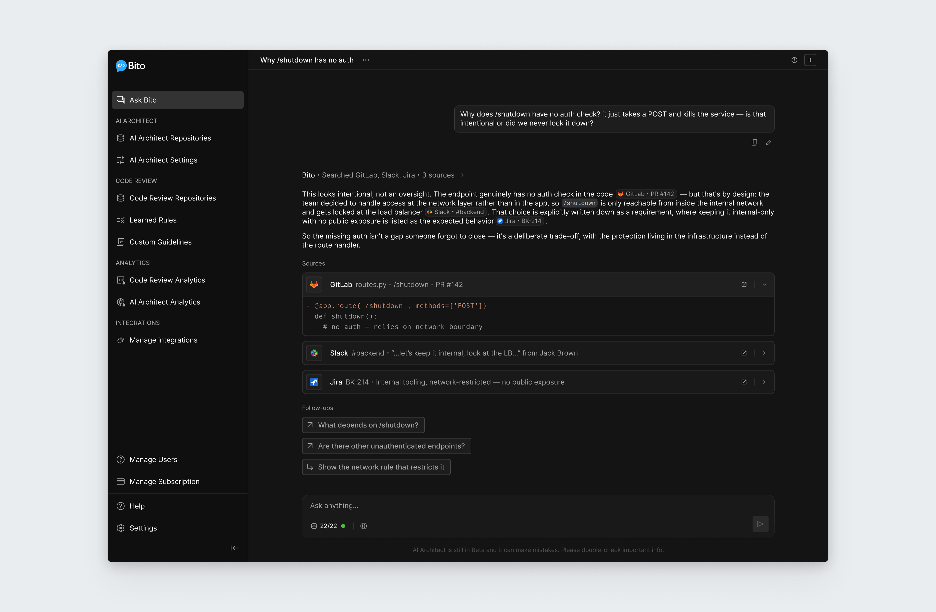The width and height of the screenshot is (936, 612).
Task: Click the Jira logo in Sources card
Action: coord(314,382)
